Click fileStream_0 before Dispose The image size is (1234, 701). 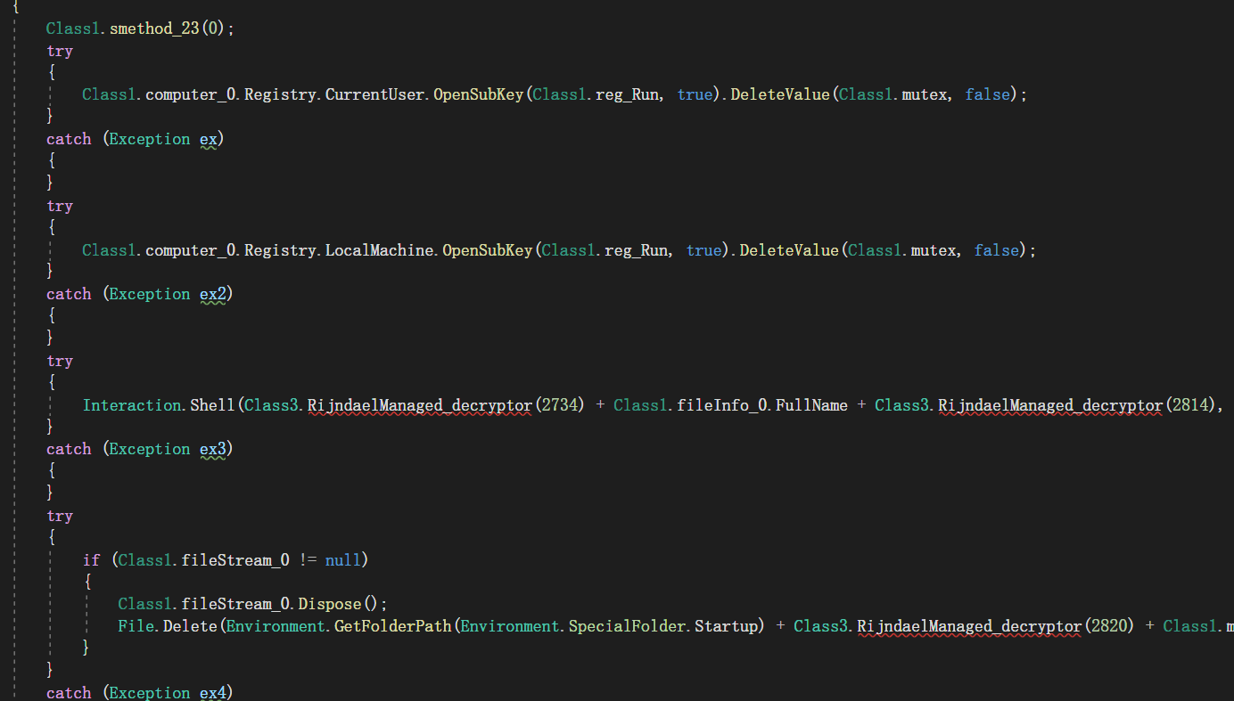tap(235, 604)
